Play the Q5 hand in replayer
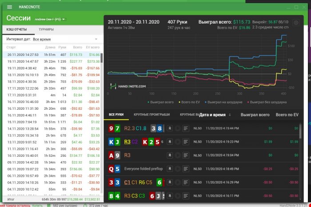 coord(178,169)
